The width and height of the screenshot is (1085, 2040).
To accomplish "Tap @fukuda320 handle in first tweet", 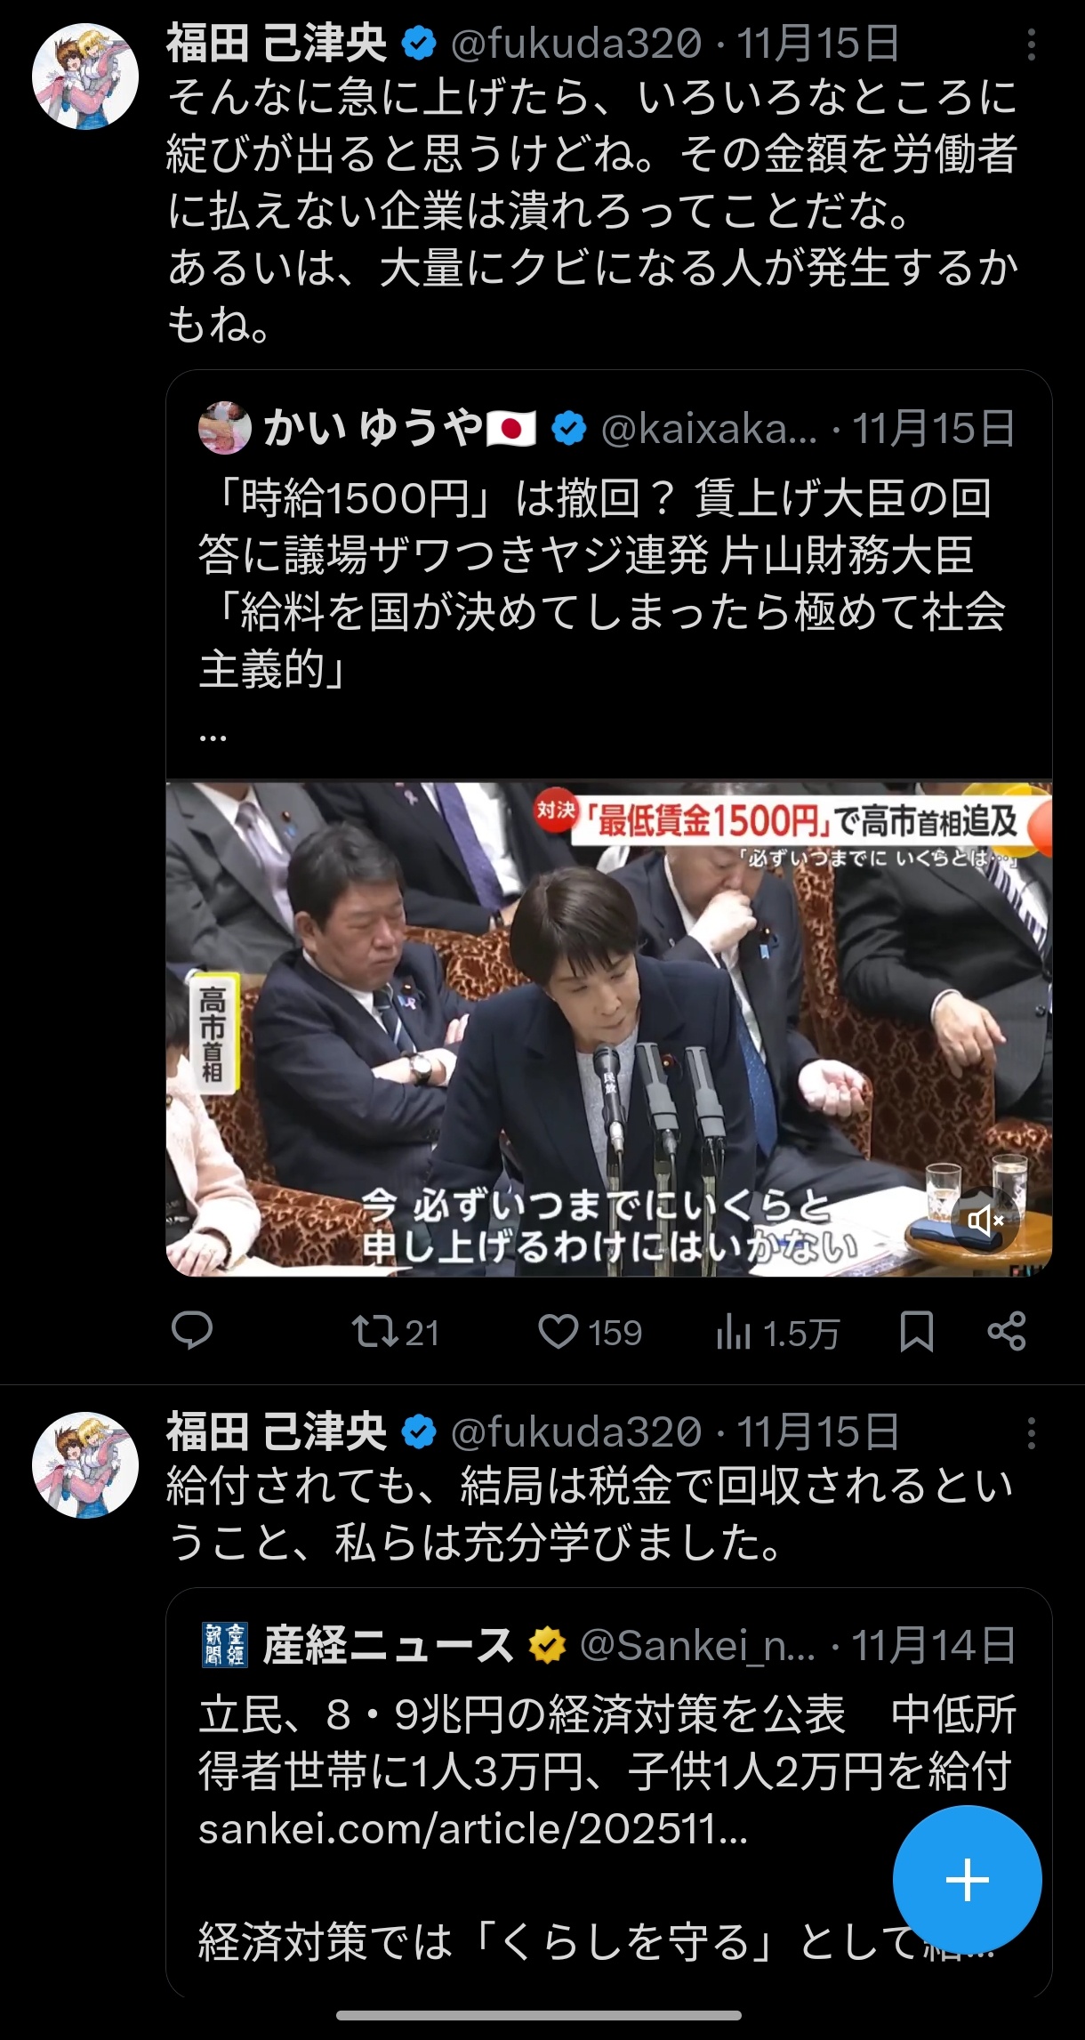I will (x=576, y=44).
